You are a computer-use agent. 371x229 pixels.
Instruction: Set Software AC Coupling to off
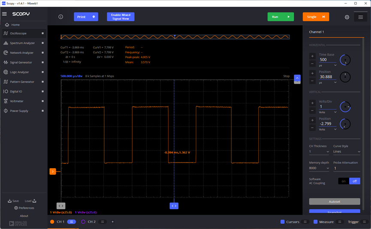click(x=354, y=181)
